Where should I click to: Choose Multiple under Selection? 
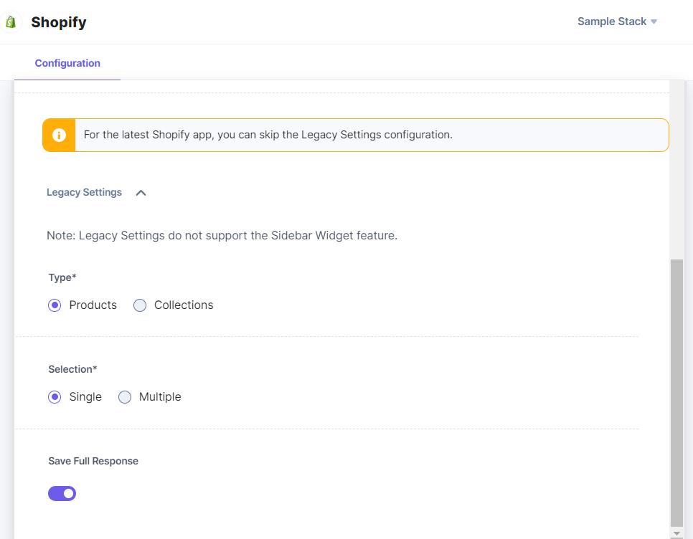[x=124, y=397]
